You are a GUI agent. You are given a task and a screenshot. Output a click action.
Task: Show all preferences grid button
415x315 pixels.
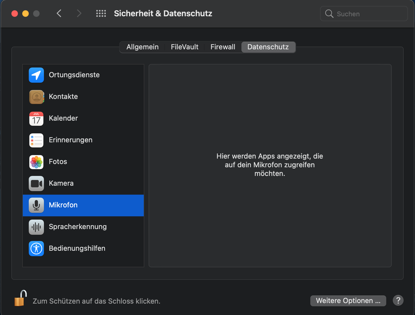coord(101,14)
